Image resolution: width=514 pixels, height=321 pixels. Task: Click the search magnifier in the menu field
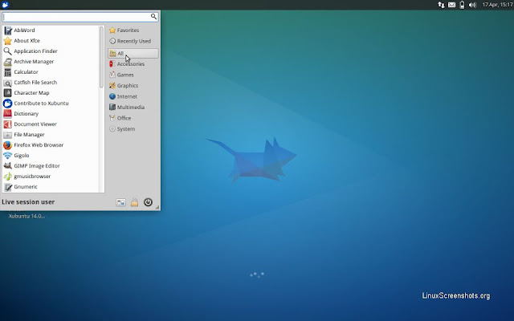153,16
